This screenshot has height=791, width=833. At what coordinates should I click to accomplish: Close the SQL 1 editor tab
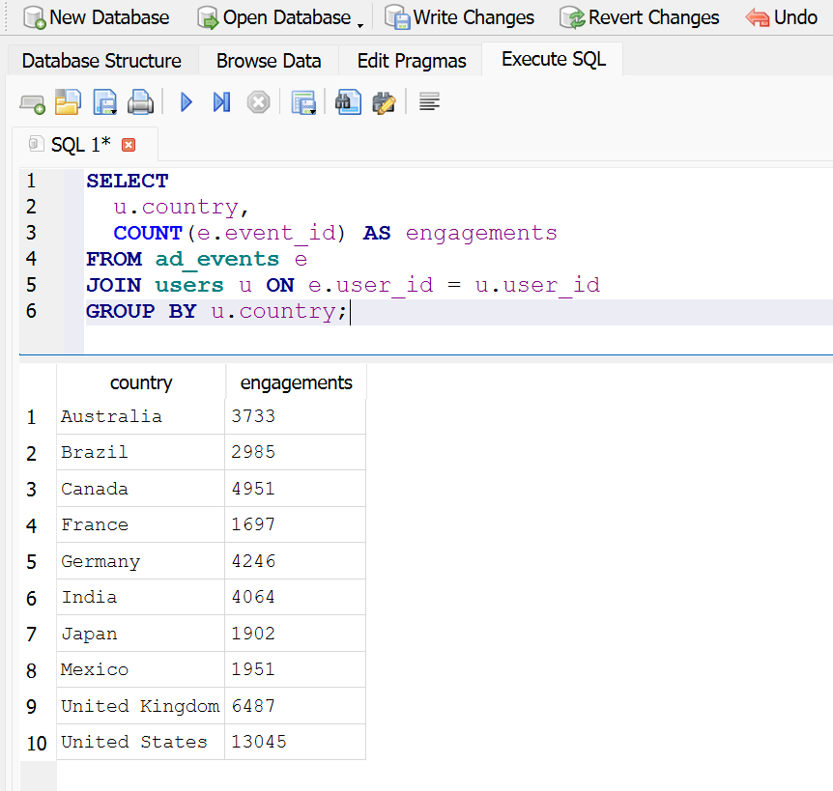point(129,145)
